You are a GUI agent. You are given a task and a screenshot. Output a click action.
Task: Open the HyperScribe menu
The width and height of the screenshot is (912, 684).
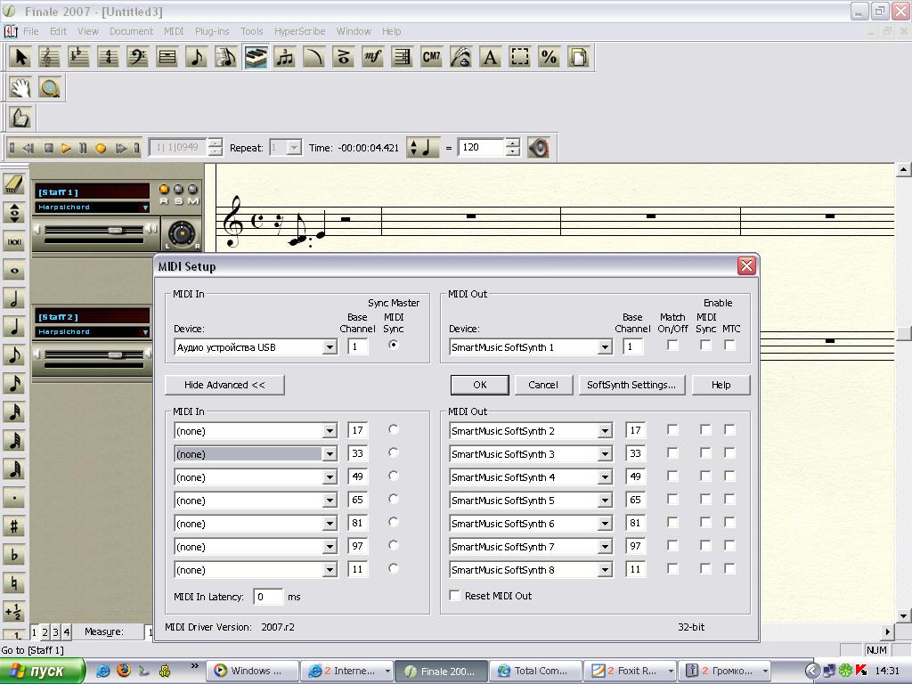tap(299, 31)
